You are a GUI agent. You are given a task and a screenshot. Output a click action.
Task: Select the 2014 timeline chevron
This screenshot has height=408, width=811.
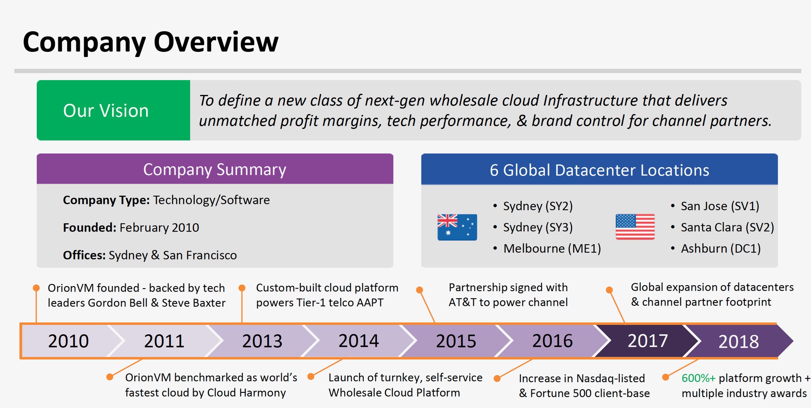[359, 341]
